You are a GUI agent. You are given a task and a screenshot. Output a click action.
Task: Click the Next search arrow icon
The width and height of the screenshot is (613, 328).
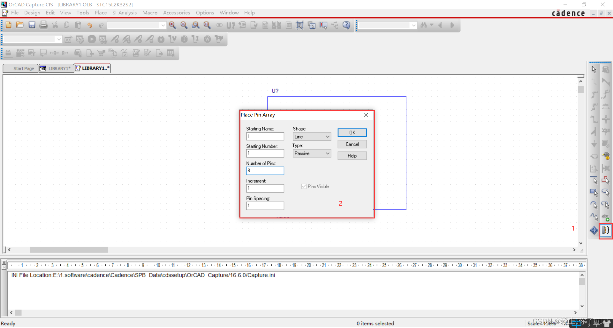tap(452, 25)
